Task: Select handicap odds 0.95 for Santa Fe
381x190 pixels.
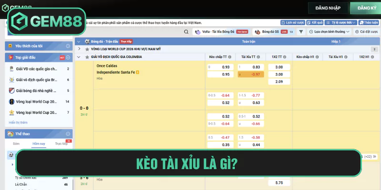Action: click(221, 75)
